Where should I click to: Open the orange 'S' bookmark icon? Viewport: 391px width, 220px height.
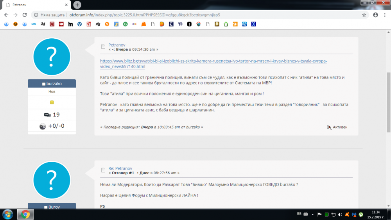(x=107, y=24)
